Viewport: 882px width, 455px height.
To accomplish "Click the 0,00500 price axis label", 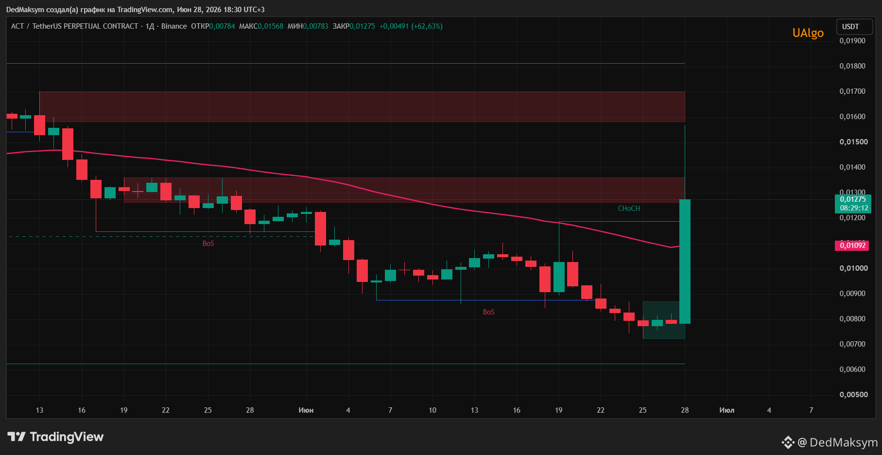I will pyautogui.click(x=853, y=395).
